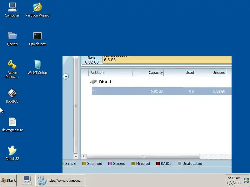
Task: Collapse the panel with the circular chevron
Action: point(66,77)
